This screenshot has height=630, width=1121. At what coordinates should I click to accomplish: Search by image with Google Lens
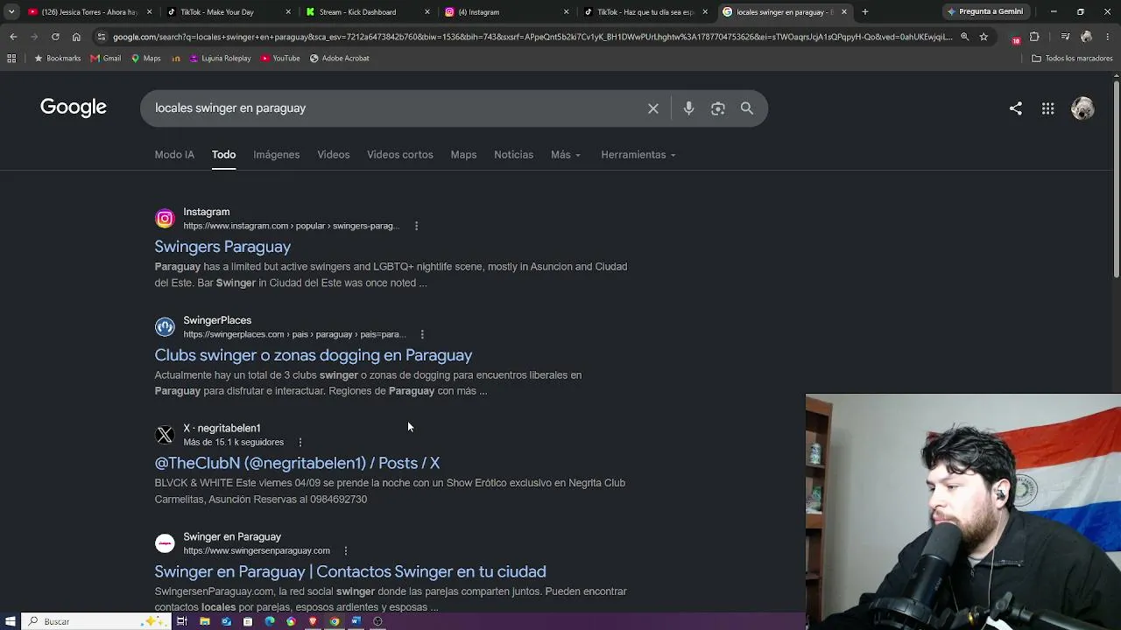[718, 108]
